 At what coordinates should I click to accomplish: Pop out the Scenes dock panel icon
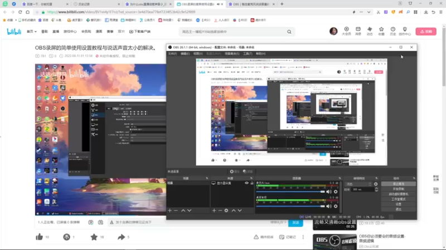tap(207, 178)
